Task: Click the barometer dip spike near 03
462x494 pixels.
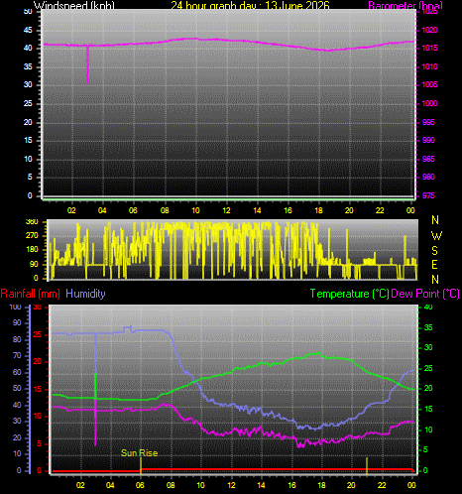Action: pos(87,64)
